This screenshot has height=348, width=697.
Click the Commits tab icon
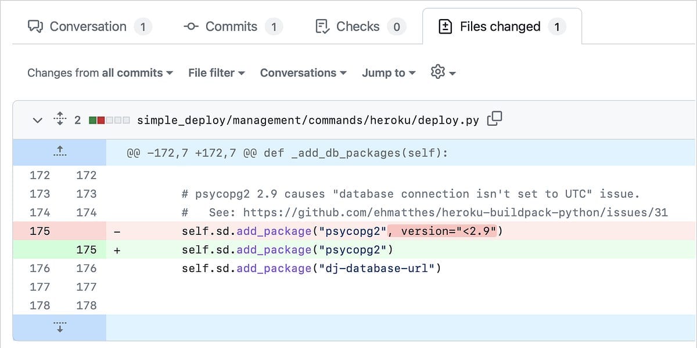(x=191, y=27)
